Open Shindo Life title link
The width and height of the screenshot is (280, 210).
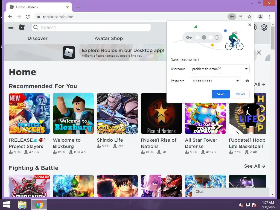[x=110, y=140]
